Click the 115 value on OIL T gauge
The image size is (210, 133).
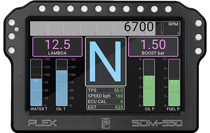click(x=62, y=72)
